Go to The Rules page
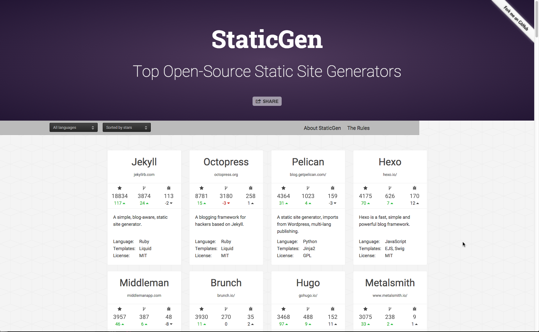 pyautogui.click(x=358, y=128)
